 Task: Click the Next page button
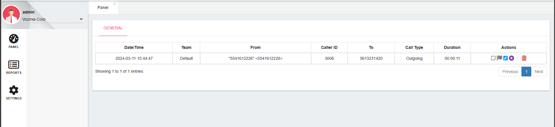pos(539,72)
